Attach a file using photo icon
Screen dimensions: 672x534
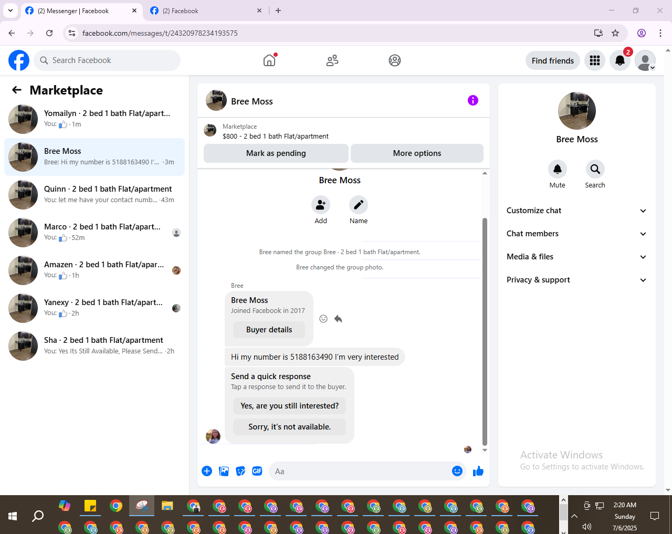224,471
